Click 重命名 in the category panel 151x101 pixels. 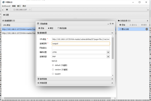(x=133, y=25)
